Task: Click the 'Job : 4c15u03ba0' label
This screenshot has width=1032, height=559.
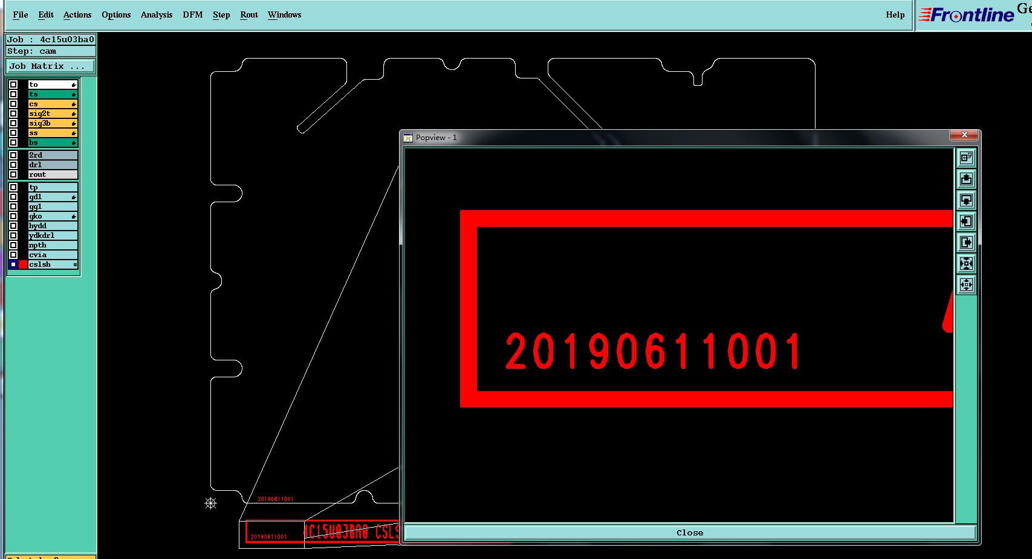Action: click(x=51, y=39)
